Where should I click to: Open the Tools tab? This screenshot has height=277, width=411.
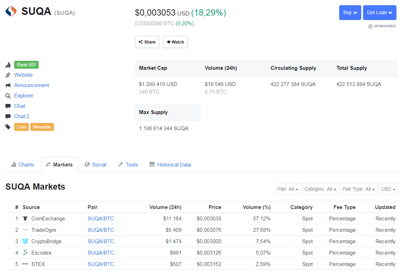(128, 164)
